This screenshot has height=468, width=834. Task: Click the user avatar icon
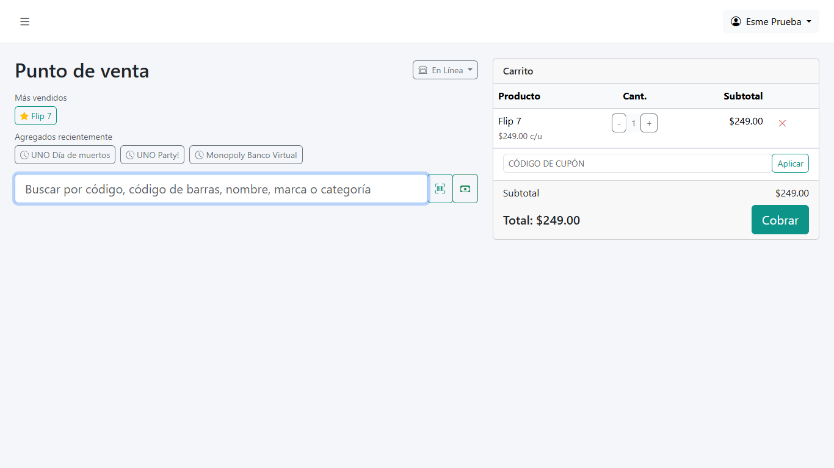736,21
